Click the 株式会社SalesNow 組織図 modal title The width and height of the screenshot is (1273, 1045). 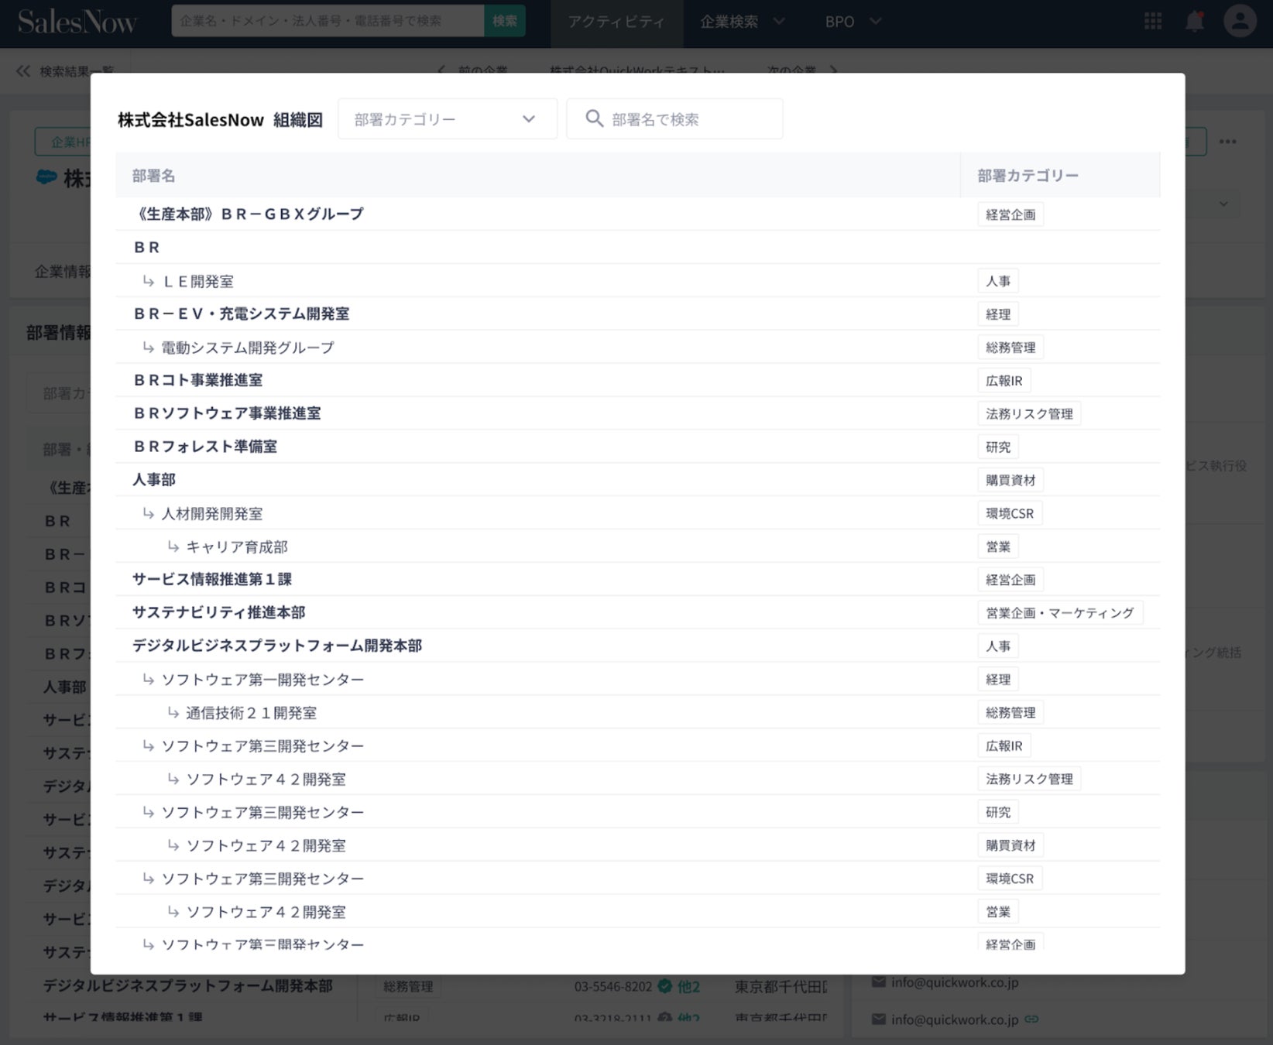[x=221, y=120]
